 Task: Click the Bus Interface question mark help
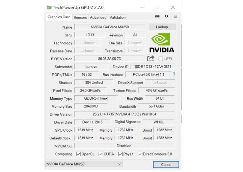(x=174, y=74)
